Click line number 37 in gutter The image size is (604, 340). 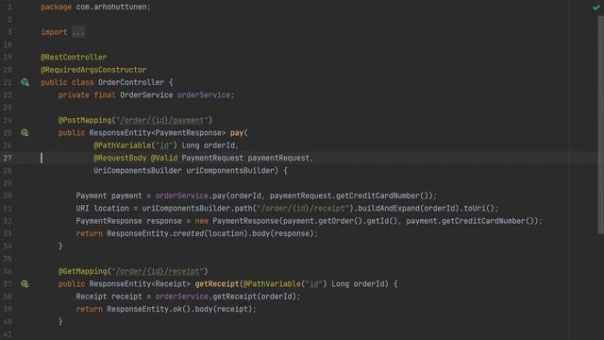coord(8,283)
